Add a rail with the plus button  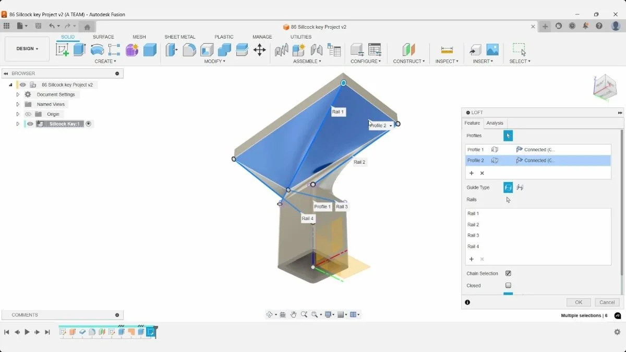point(472,259)
